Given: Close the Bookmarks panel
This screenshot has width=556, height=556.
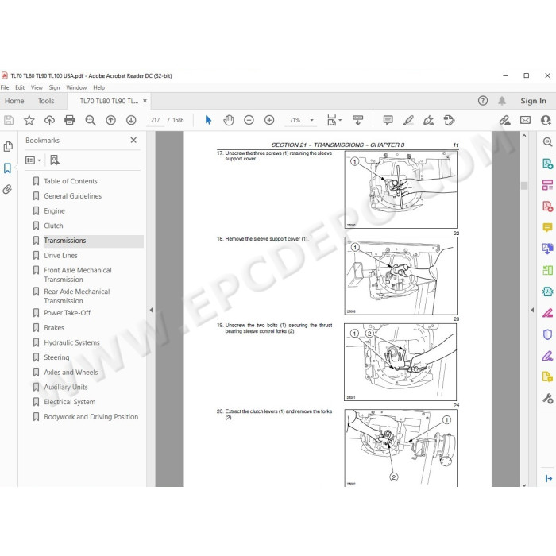Looking at the screenshot, I should point(133,140).
